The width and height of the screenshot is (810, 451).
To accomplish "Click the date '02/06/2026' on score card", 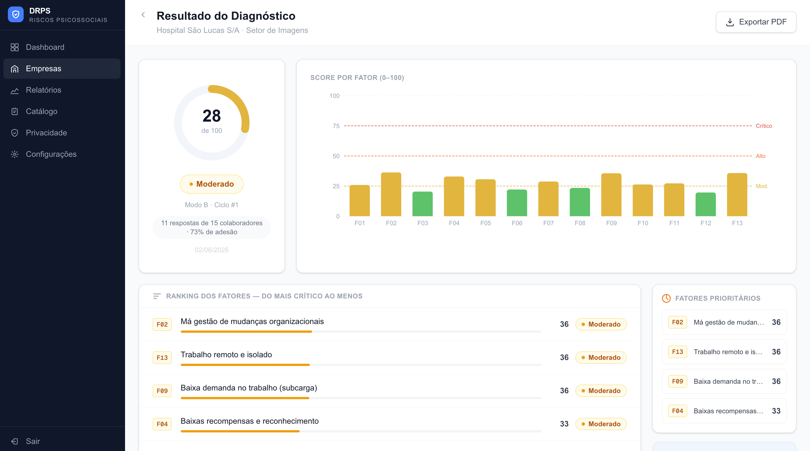I will (212, 250).
